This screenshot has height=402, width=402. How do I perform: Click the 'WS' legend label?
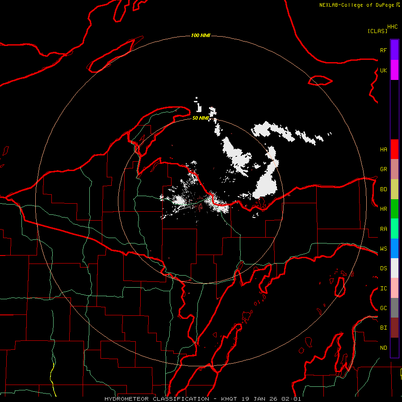click(383, 249)
